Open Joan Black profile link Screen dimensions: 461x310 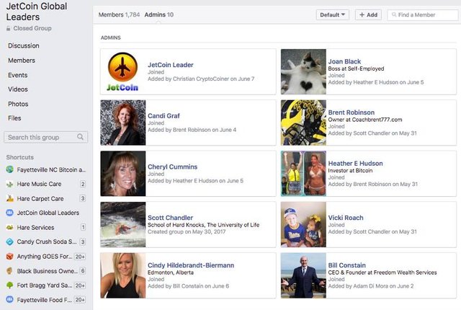pos(344,61)
